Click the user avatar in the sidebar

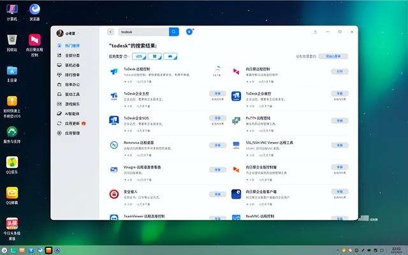point(60,33)
